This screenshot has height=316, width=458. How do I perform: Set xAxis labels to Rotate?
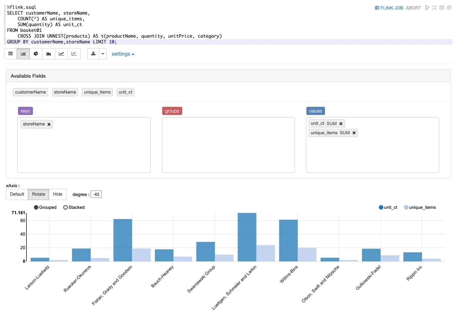point(39,194)
